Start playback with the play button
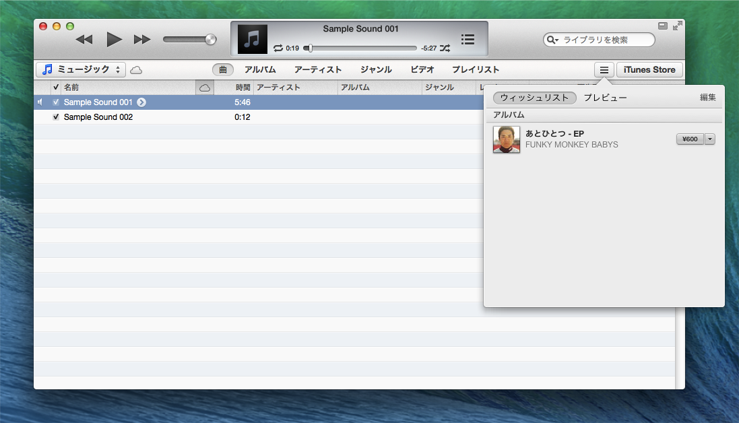739x423 pixels. tap(114, 40)
